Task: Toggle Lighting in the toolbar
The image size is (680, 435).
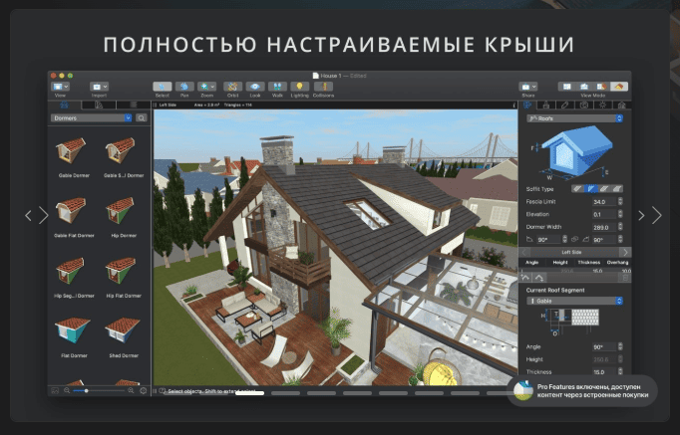Action: click(x=300, y=87)
